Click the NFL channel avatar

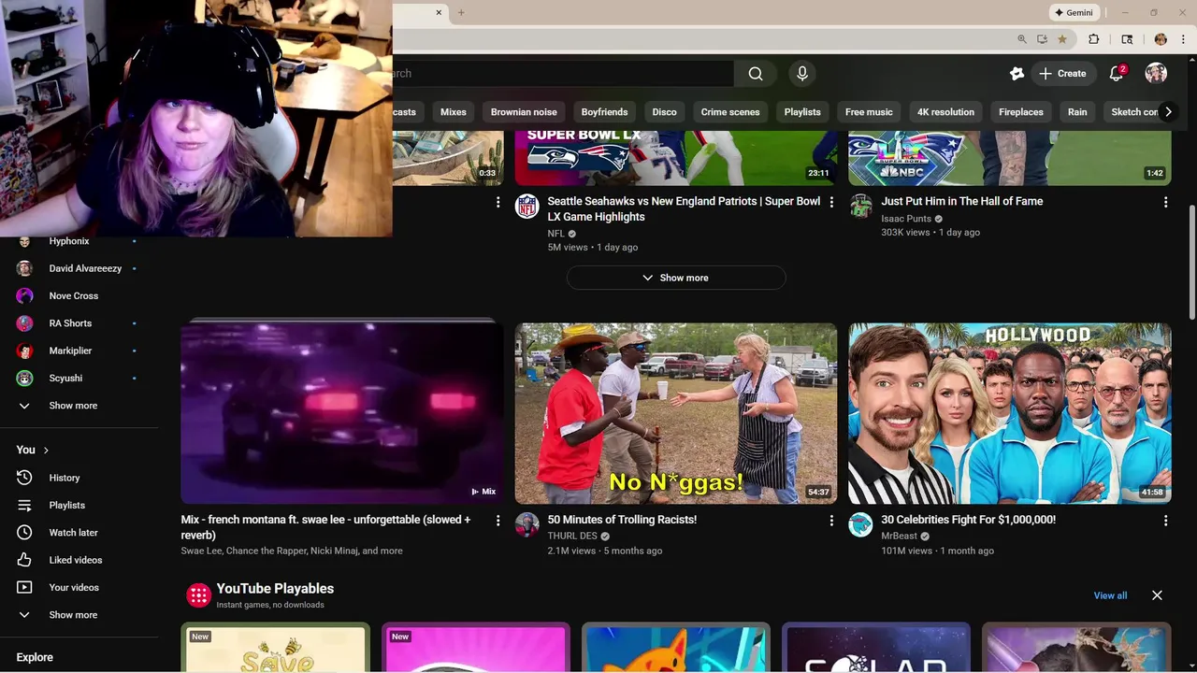pos(527,207)
